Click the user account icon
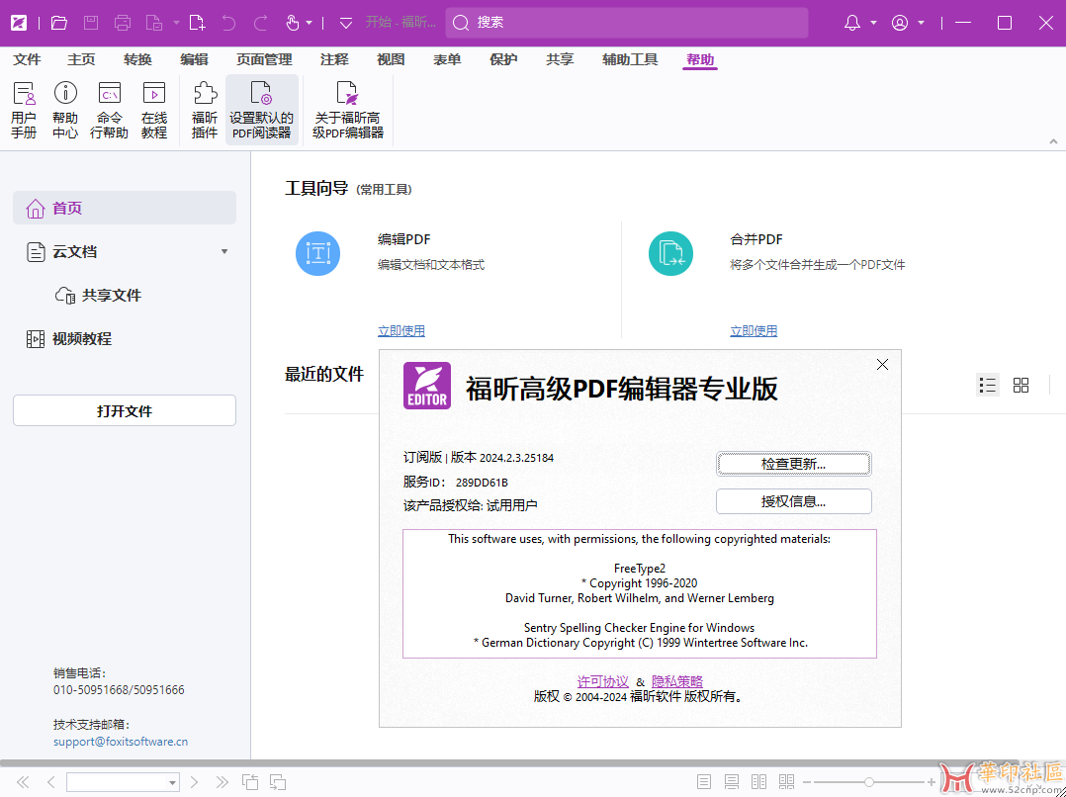Screen dimensions: 1066x797 click(900, 23)
